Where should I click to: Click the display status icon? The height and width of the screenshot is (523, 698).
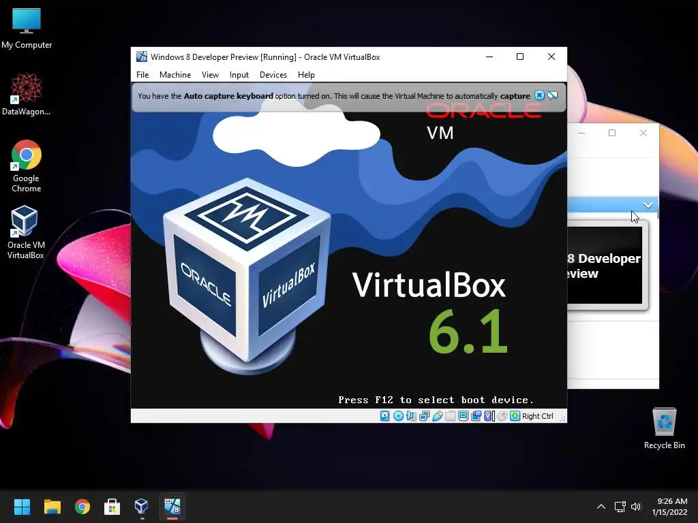463,416
